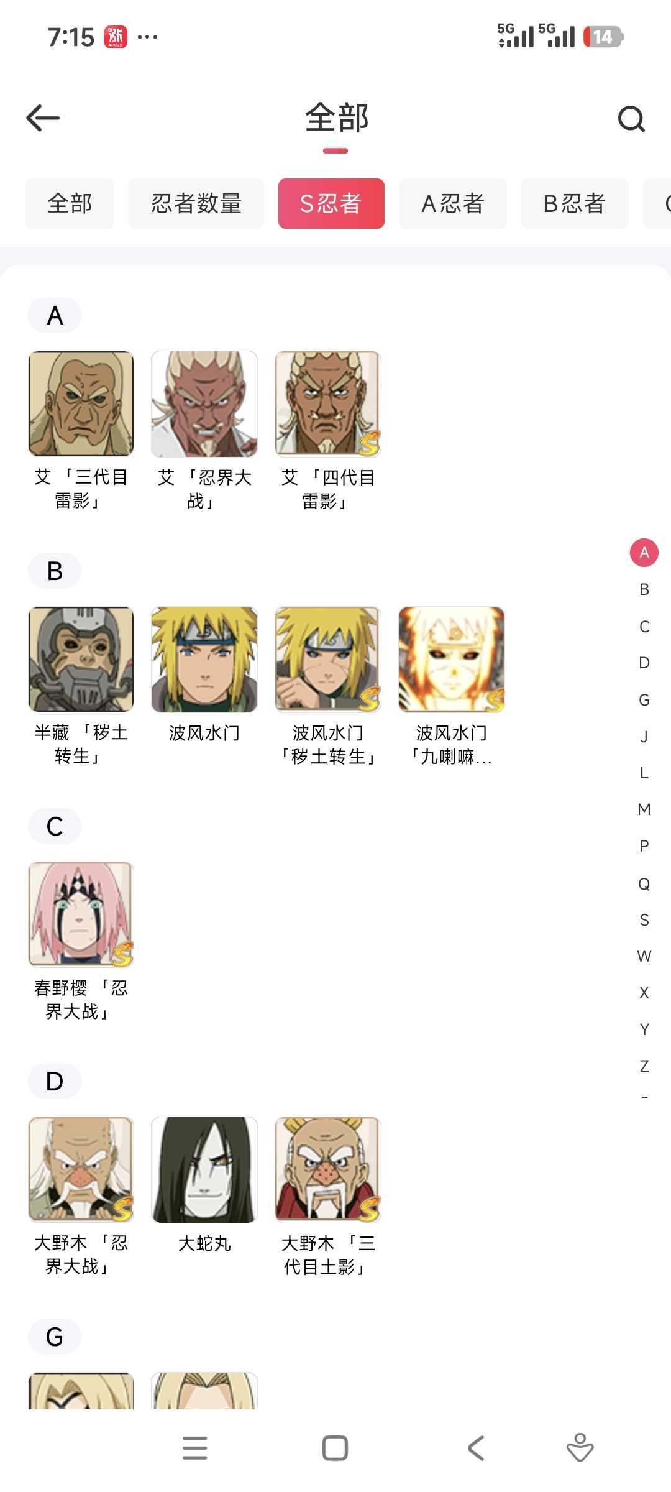The height and width of the screenshot is (1492, 671).
Task: Select the leftmost 全部 filter chip
Action: click(70, 203)
